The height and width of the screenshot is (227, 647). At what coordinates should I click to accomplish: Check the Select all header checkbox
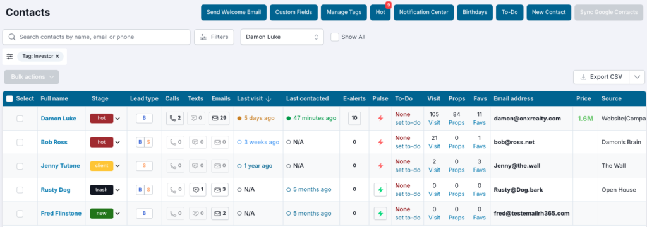9,98
